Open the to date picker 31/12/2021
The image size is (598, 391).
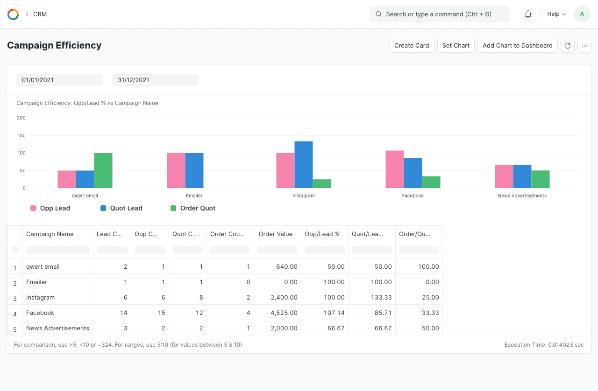click(x=155, y=80)
